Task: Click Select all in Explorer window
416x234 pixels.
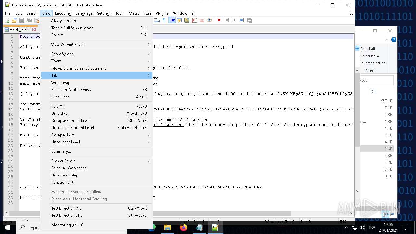Action: [365, 49]
